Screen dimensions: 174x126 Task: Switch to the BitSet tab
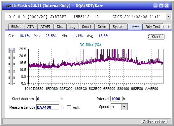pyautogui.click(x=16, y=27)
